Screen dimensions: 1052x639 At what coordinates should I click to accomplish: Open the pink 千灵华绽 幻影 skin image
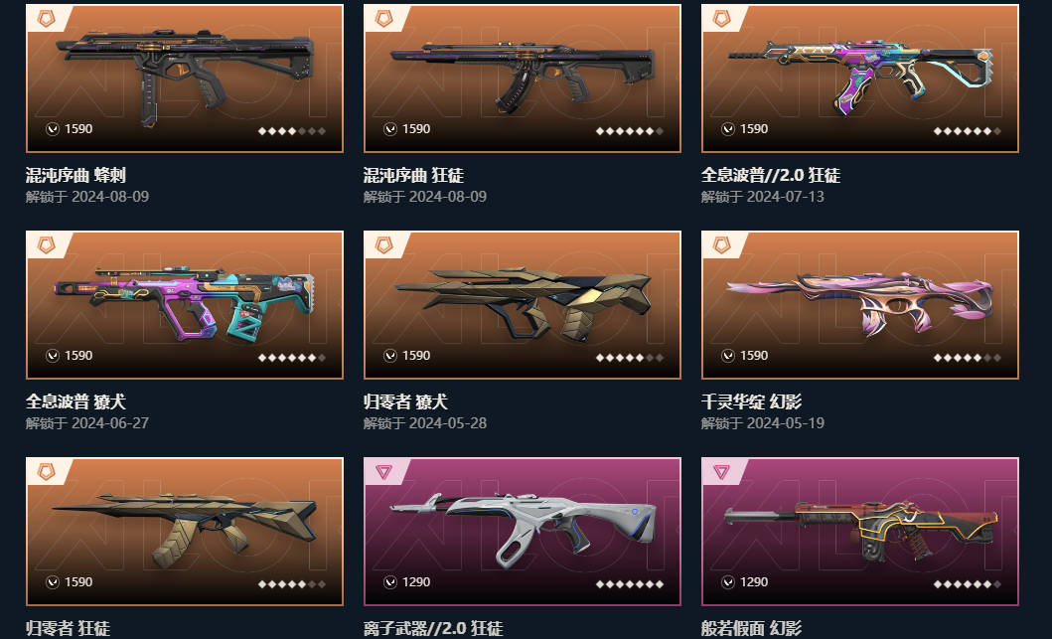860,305
